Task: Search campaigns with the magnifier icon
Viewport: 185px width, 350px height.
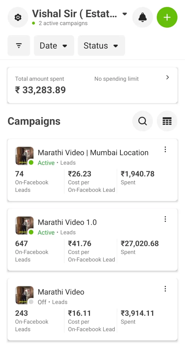Action: (x=142, y=121)
